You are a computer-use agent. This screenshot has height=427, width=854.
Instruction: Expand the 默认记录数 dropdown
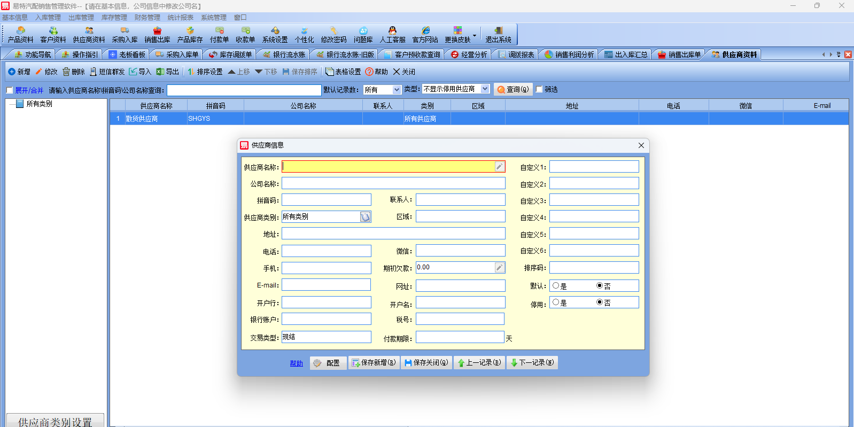(396, 90)
